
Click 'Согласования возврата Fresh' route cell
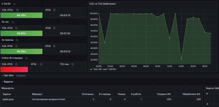[48, 99]
